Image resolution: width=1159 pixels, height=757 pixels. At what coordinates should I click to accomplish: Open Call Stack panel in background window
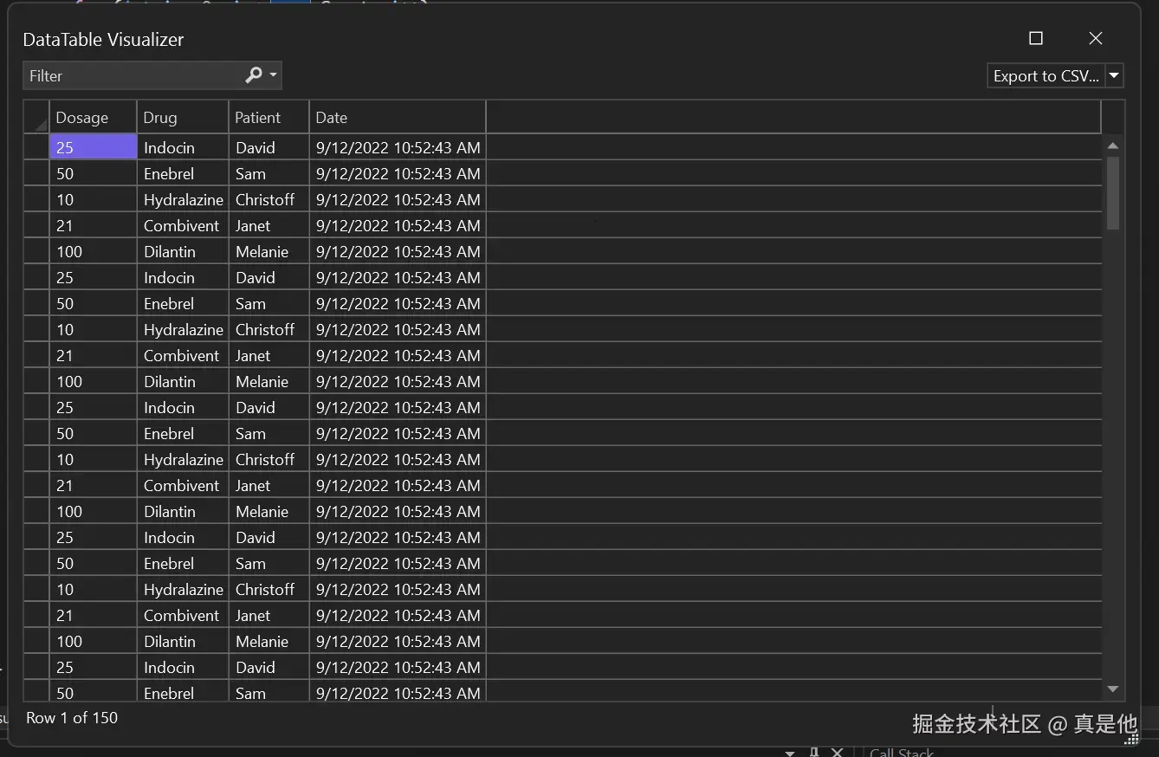pos(902,751)
